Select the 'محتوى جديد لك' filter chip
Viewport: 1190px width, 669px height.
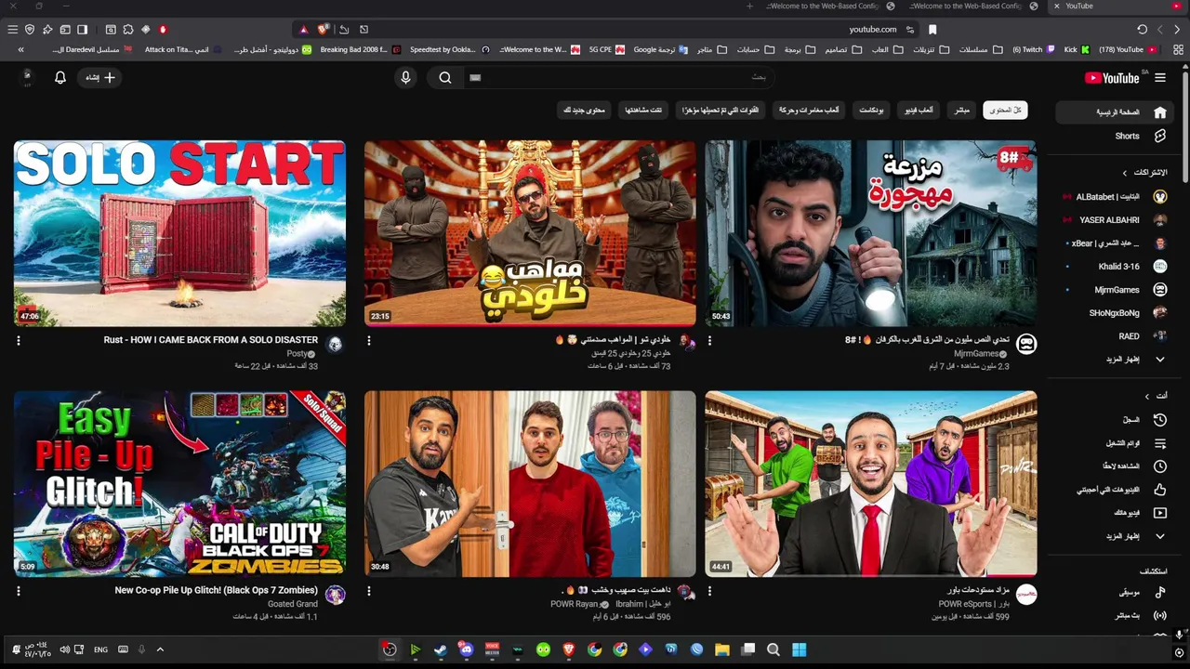(x=584, y=111)
